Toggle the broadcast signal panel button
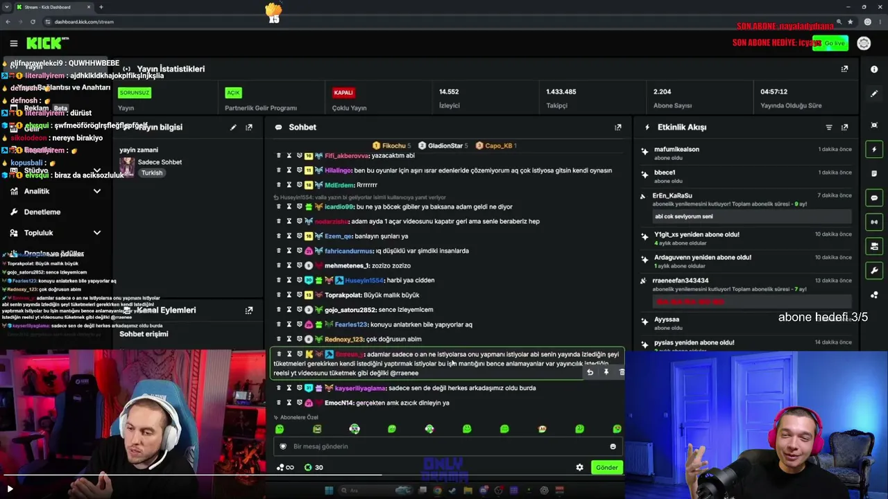The width and height of the screenshot is (888, 499). pyautogui.click(x=874, y=222)
